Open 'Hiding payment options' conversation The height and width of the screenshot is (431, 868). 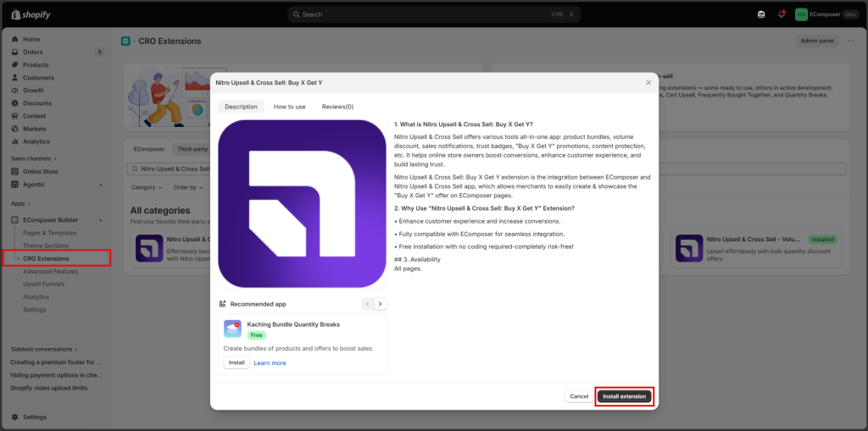coord(57,375)
